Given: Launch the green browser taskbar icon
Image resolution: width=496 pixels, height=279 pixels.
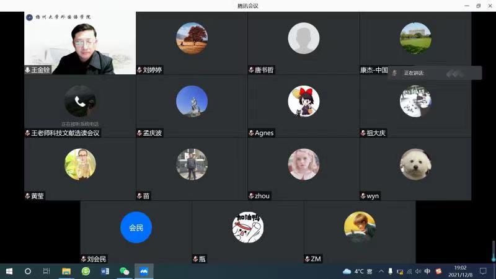Looking at the screenshot, I should (x=86, y=271).
